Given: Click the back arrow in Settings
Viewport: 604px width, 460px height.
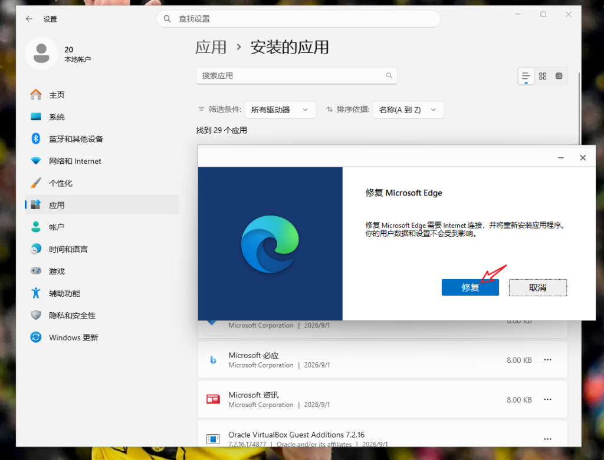Looking at the screenshot, I should pos(29,19).
